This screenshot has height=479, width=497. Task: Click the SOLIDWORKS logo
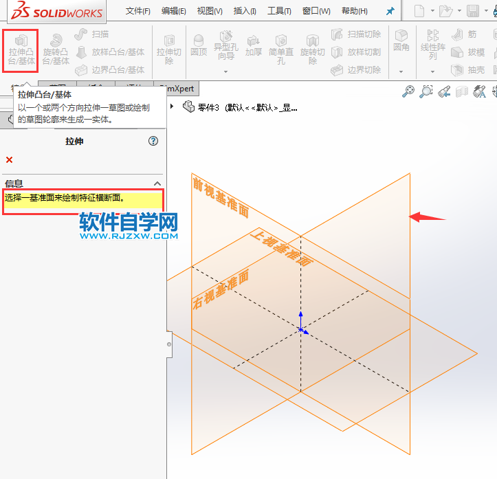pos(57,12)
